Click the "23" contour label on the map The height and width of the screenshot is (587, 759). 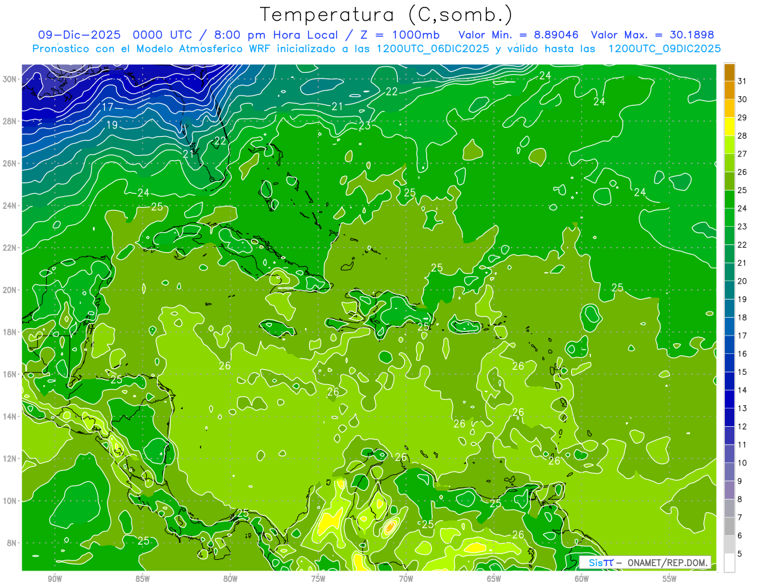365,126
